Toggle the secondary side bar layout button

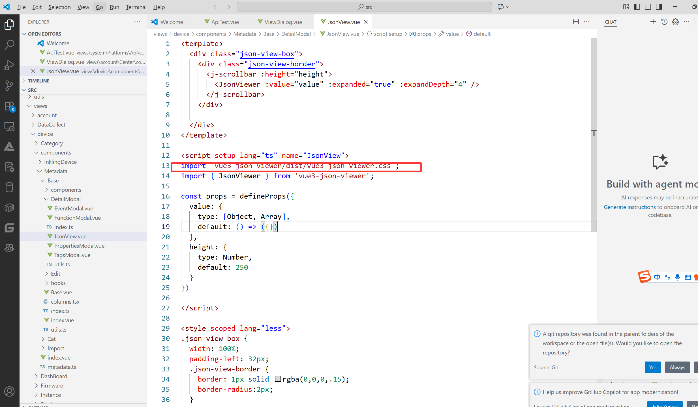[659, 7]
